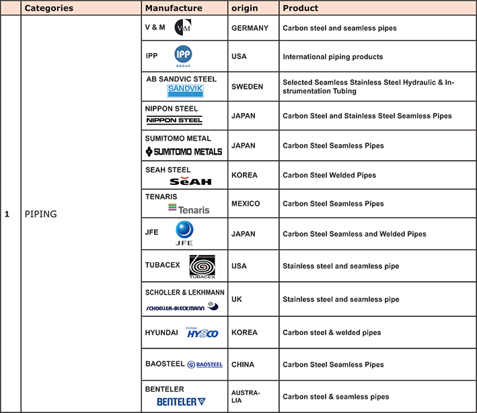The image size is (477, 413).
Task: Click the Nippon Steel logo
Action: tap(174, 120)
